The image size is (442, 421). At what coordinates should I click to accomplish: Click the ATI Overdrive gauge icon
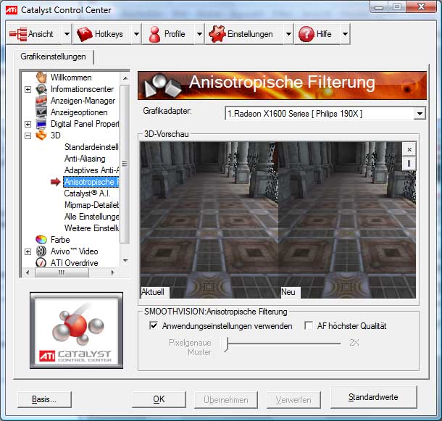41,263
